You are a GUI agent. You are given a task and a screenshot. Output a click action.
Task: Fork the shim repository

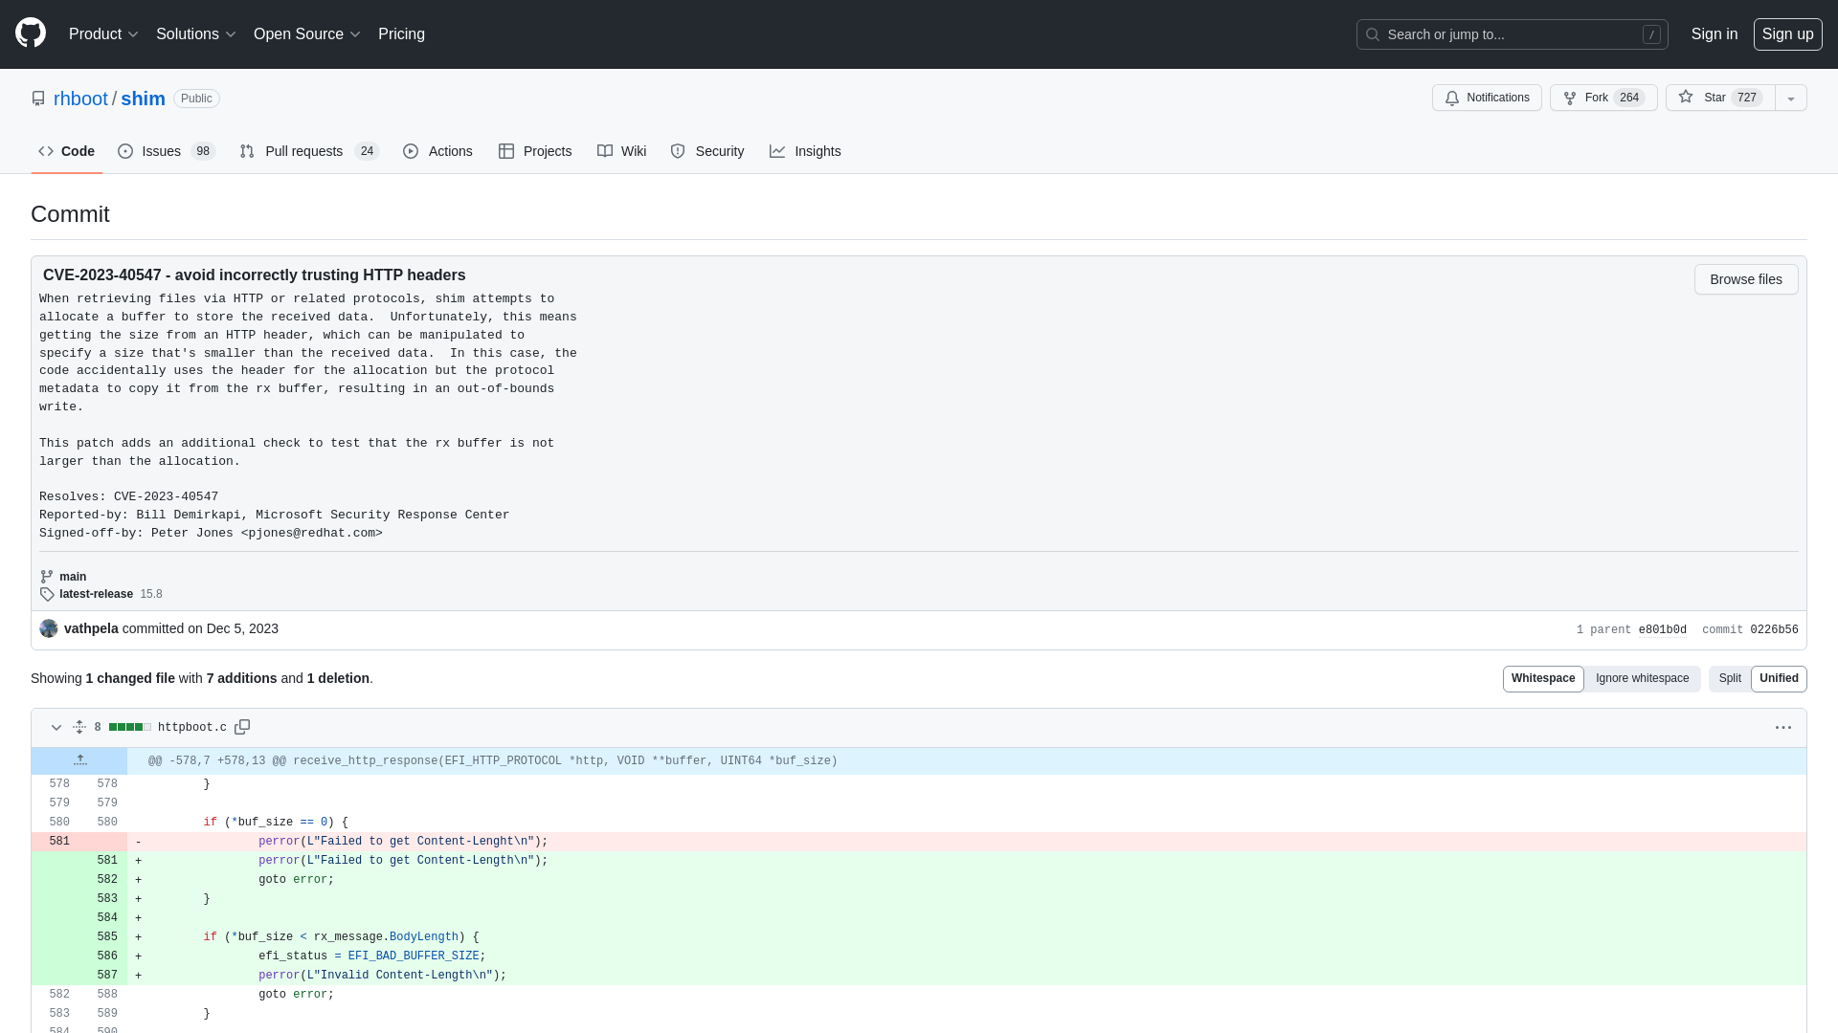pos(1603,98)
